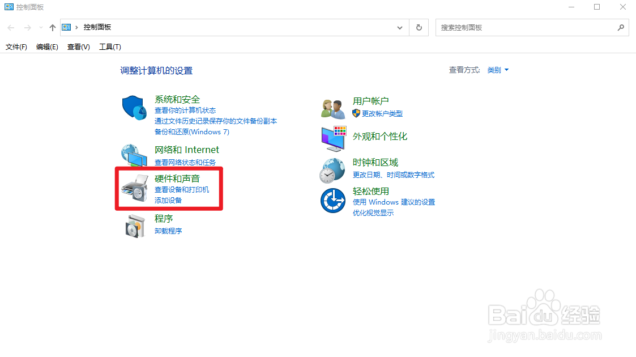Open the 用户帐户 category link
636x357 pixels.
[x=371, y=101]
